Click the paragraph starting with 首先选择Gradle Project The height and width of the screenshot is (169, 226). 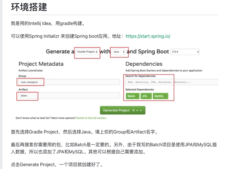click(84, 132)
